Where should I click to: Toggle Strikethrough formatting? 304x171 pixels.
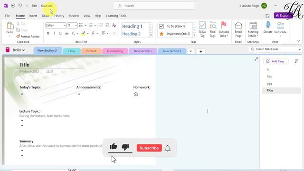click(66, 33)
